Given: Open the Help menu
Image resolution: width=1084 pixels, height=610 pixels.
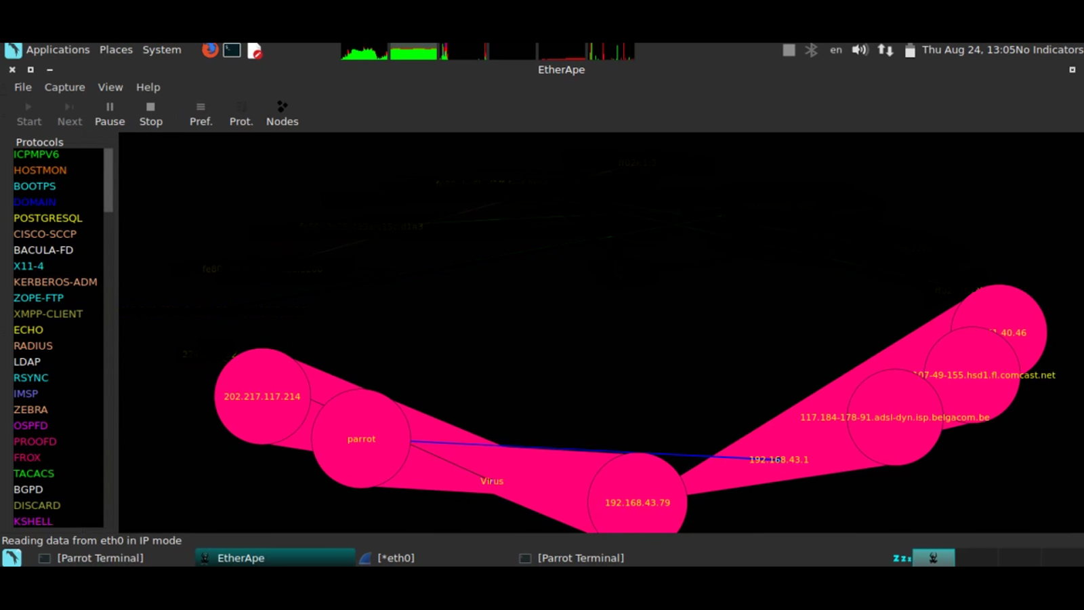Looking at the screenshot, I should (x=148, y=87).
